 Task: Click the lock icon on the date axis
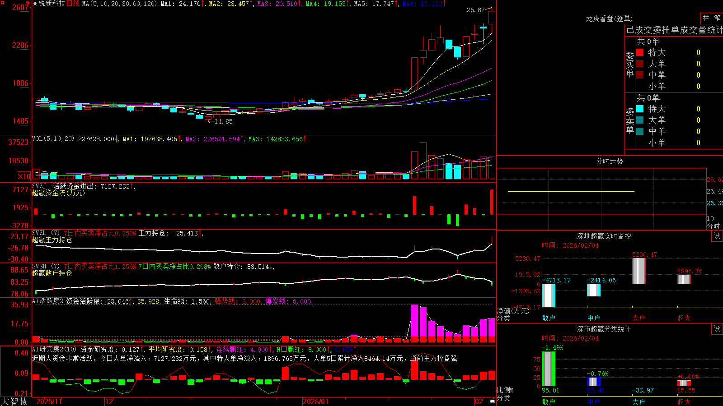point(492,401)
